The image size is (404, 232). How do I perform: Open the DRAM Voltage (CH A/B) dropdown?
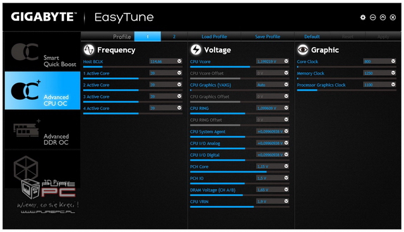[x=286, y=190]
